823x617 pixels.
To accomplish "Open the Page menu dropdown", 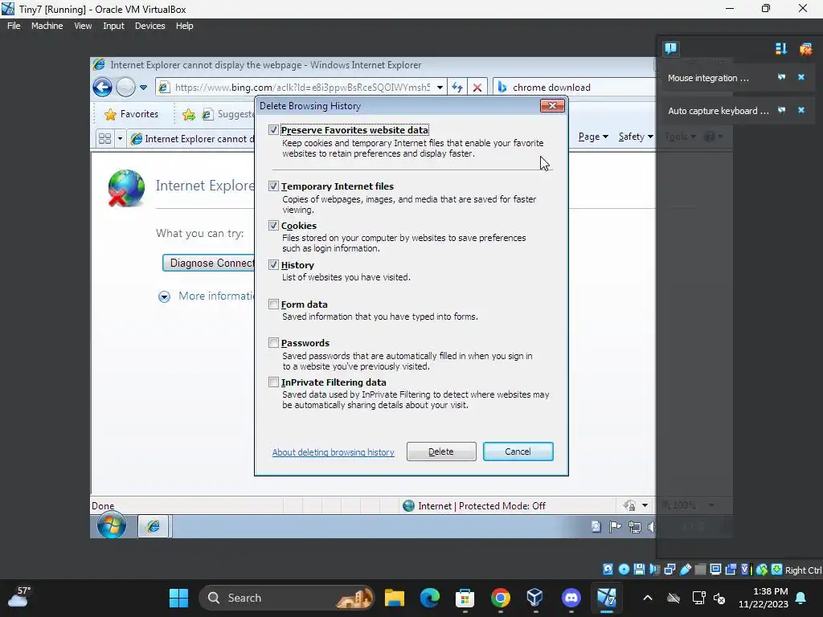I will point(593,137).
